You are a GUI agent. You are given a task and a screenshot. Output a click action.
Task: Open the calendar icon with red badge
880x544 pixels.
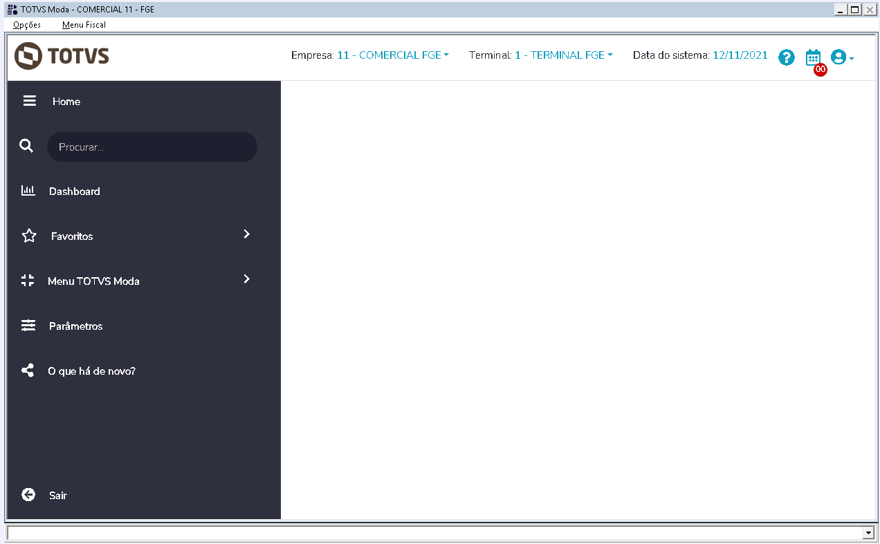coord(814,58)
